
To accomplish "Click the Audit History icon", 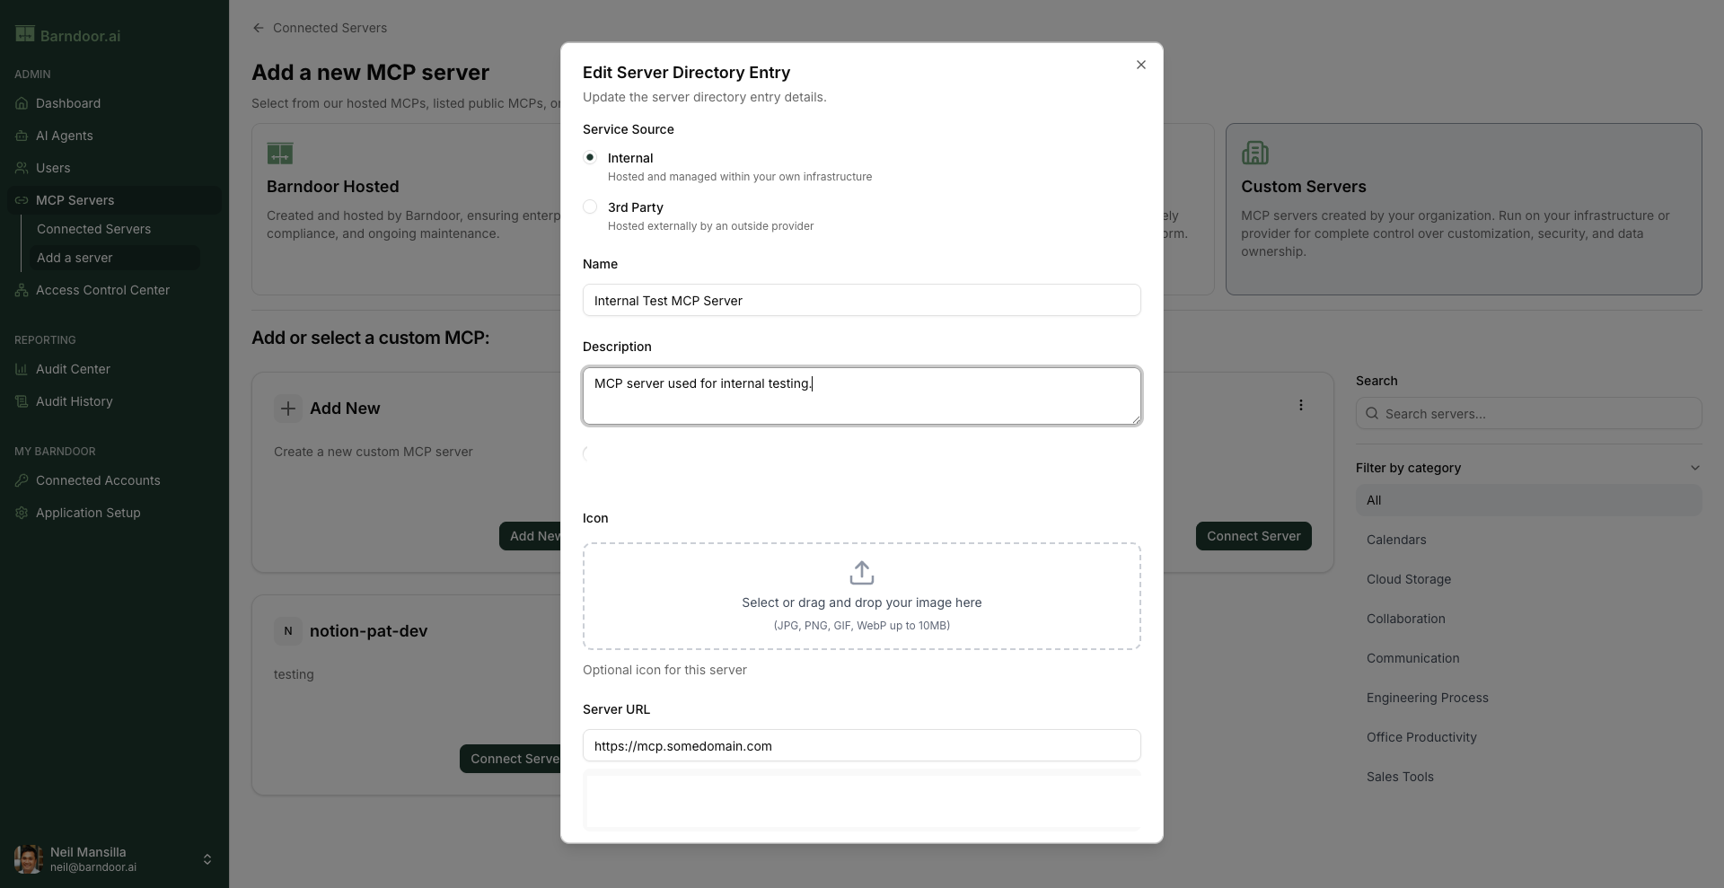I will 20,401.
